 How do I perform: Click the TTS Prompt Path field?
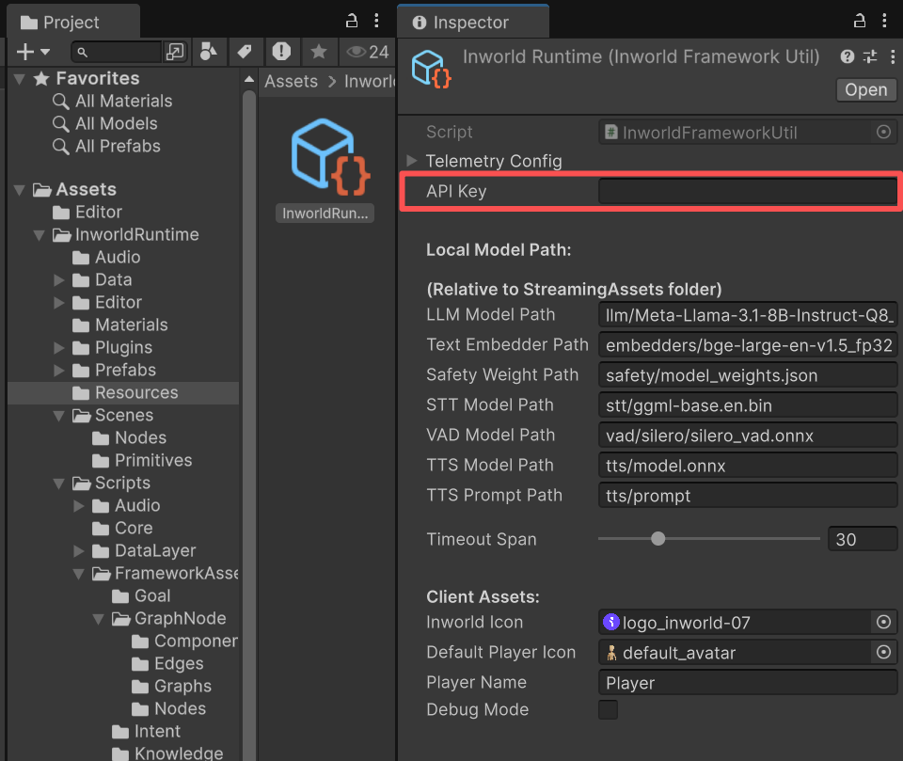tap(748, 496)
